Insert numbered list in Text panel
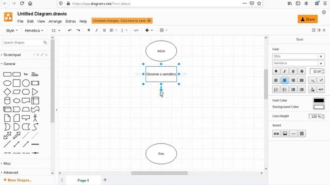This screenshot has height=185, width=330. (x=276, y=89)
